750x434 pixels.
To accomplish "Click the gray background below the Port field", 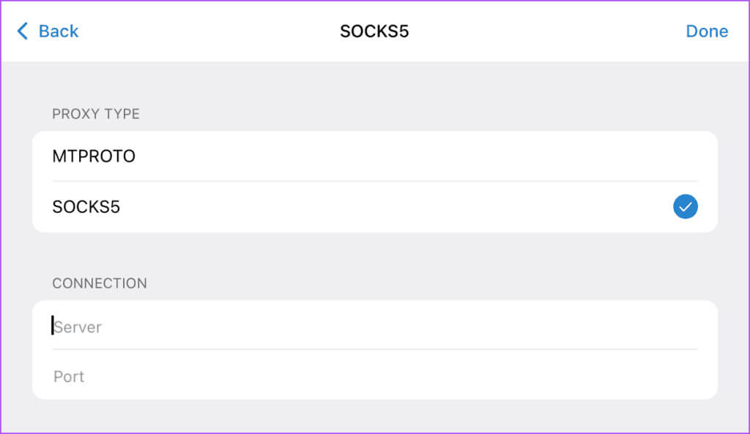I will (x=374, y=416).
